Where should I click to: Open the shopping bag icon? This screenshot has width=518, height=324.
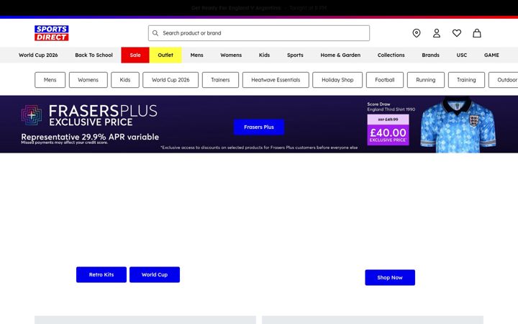(477, 33)
